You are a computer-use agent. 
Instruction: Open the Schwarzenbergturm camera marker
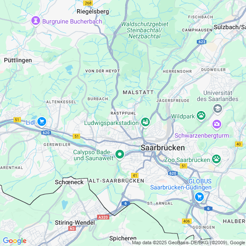click(x=217, y=125)
